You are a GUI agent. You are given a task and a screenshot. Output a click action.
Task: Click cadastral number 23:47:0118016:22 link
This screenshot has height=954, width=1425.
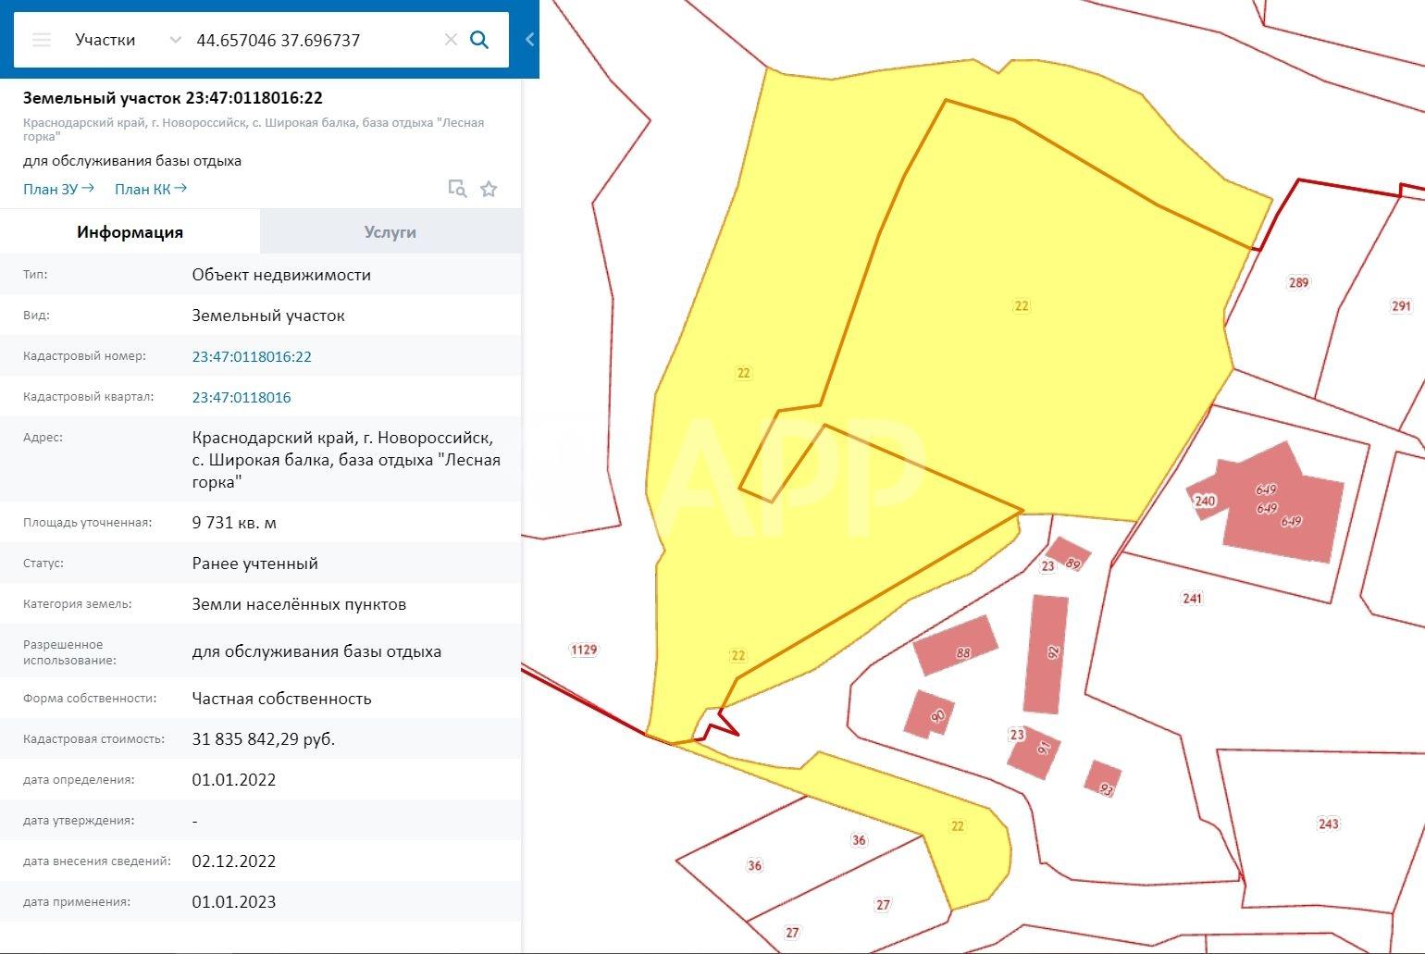coord(252,356)
